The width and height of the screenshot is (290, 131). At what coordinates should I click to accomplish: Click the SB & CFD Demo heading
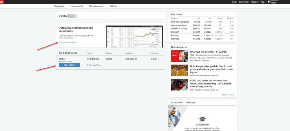[68, 53]
